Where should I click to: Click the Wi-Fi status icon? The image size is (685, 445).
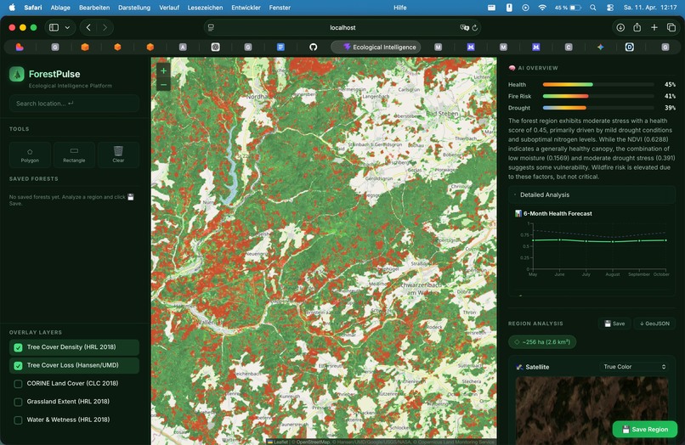coord(542,8)
